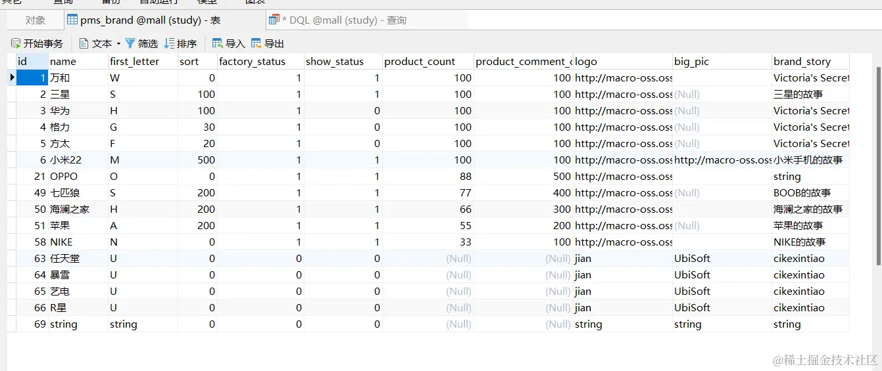Select the name cell OPPO
This screenshot has height=371, width=882.
coord(78,176)
